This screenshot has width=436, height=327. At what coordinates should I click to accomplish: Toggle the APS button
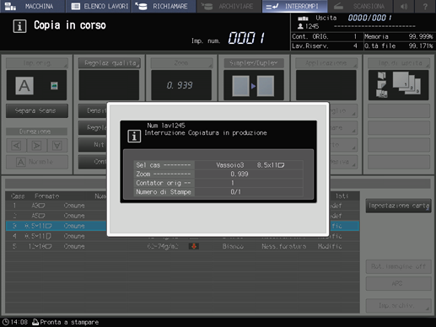[x=399, y=283]
